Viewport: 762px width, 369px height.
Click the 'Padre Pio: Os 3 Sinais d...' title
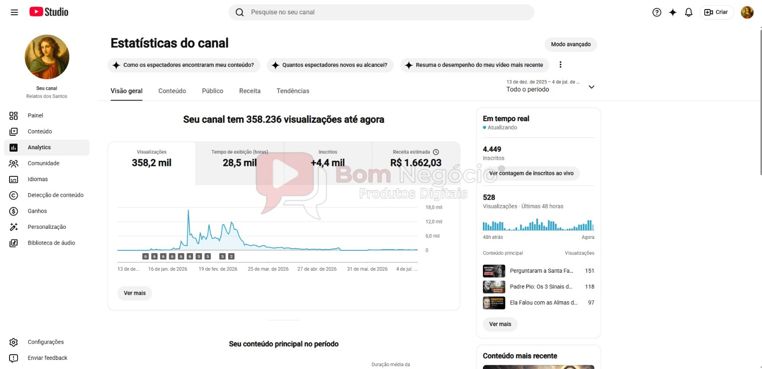tap(541, 287)
